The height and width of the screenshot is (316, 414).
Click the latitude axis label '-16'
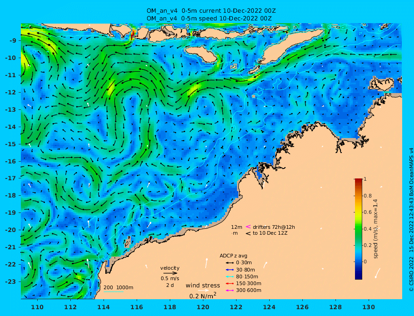pyautogui.click(x=10, y=161)
